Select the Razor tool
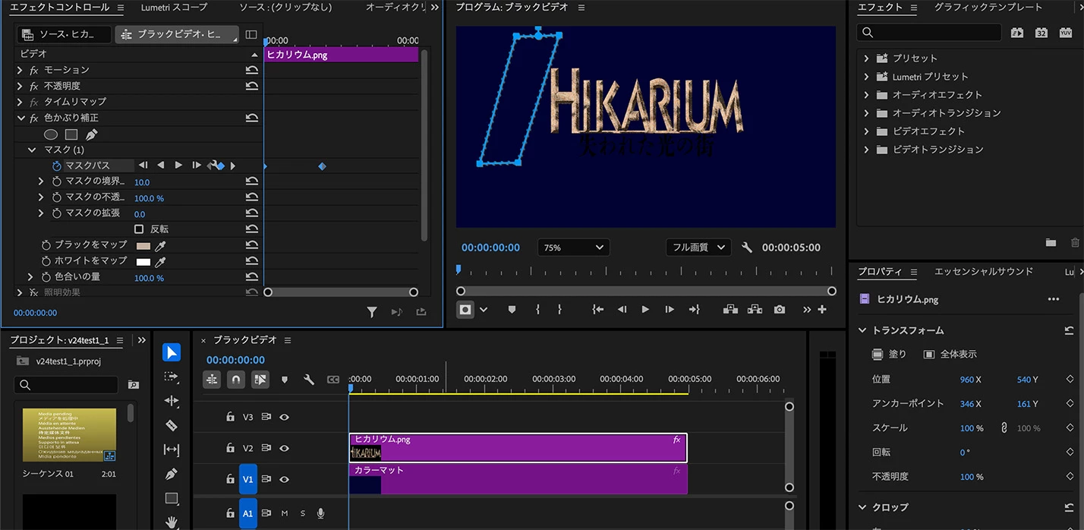The width and height of the screenshot is (1084, 530). click(x=172, y=425)
